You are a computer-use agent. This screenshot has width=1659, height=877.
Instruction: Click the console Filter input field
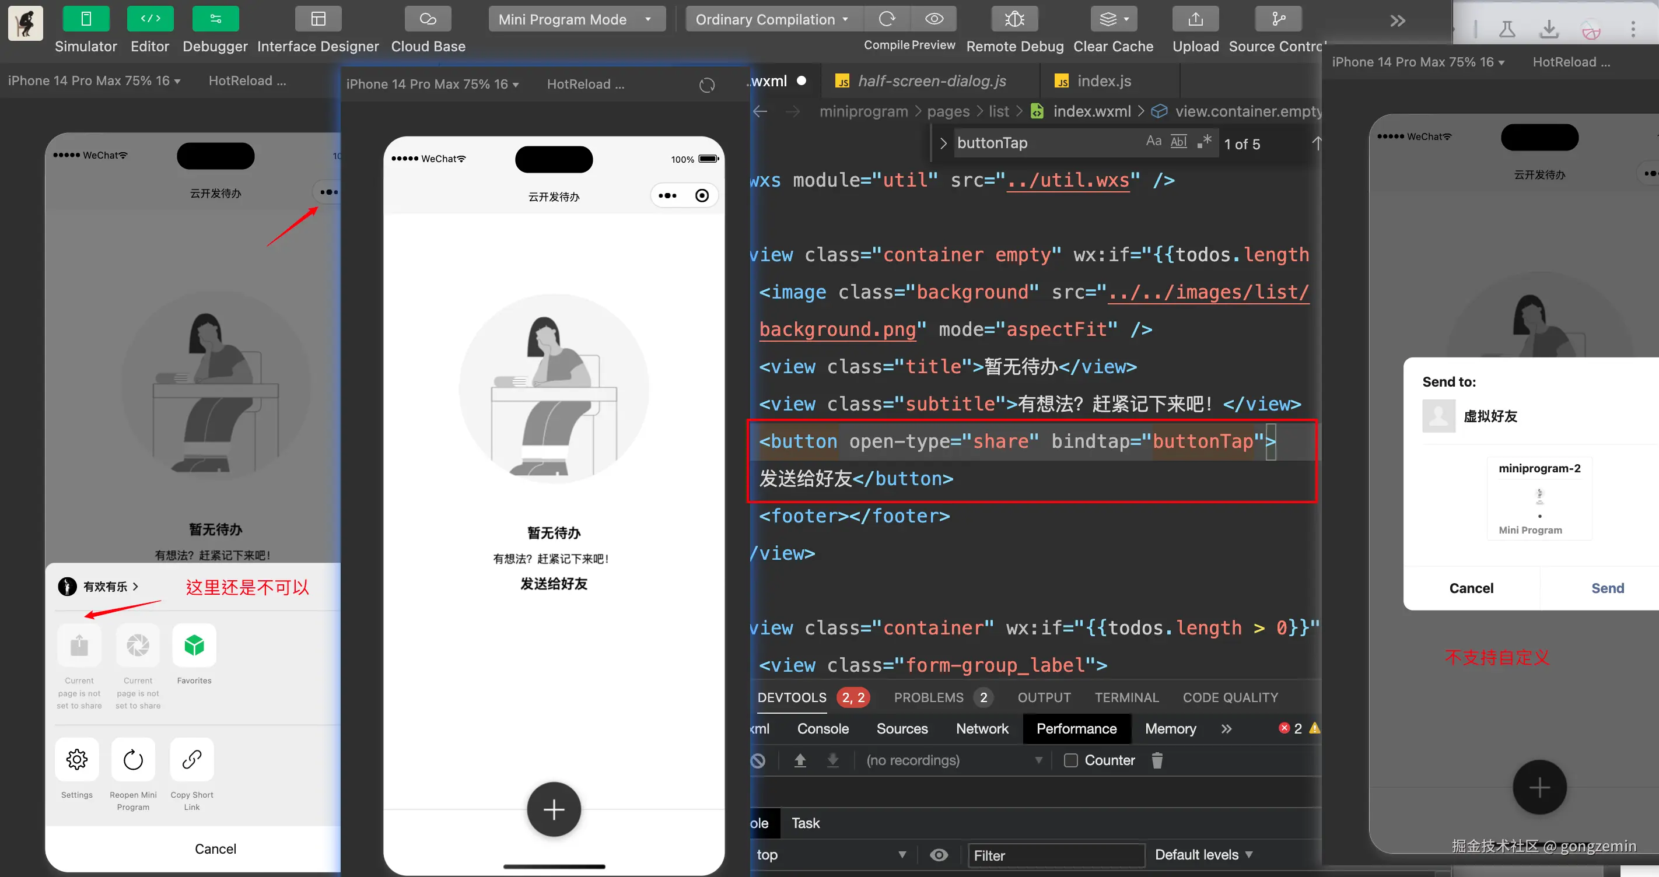1056,855
